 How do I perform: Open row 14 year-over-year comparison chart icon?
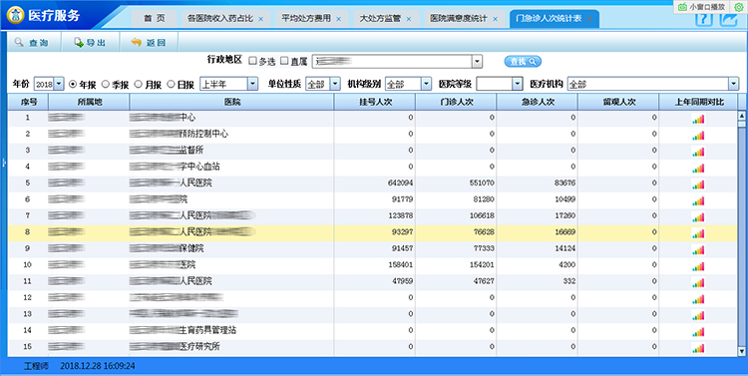click(698, 332)
